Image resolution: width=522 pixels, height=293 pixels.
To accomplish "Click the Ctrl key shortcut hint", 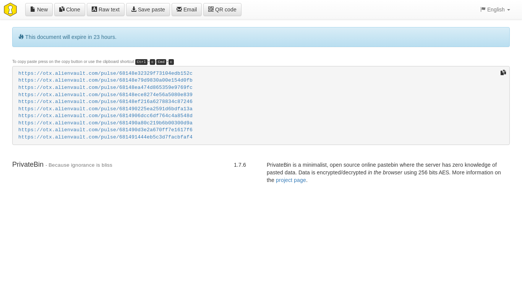I will click(141, 62).
